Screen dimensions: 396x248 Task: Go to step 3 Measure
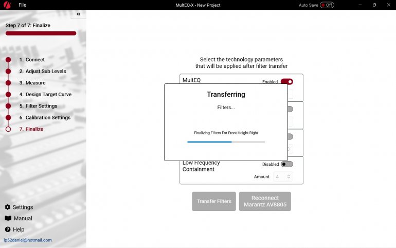tap(32, 83)
